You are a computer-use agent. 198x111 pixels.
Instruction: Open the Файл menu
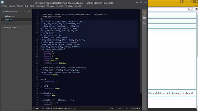4,6
